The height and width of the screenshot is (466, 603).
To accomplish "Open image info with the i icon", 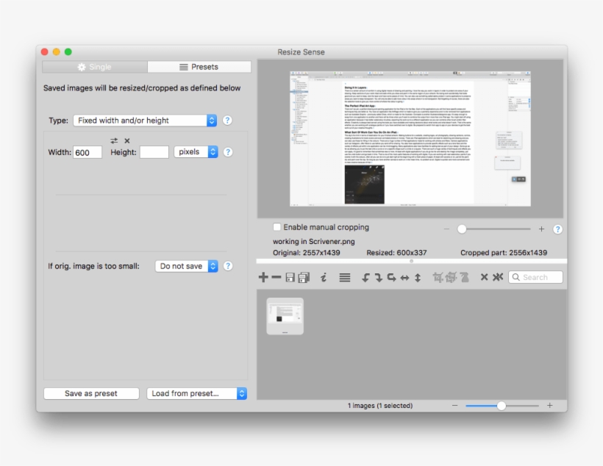I will [x=324, y=277].
